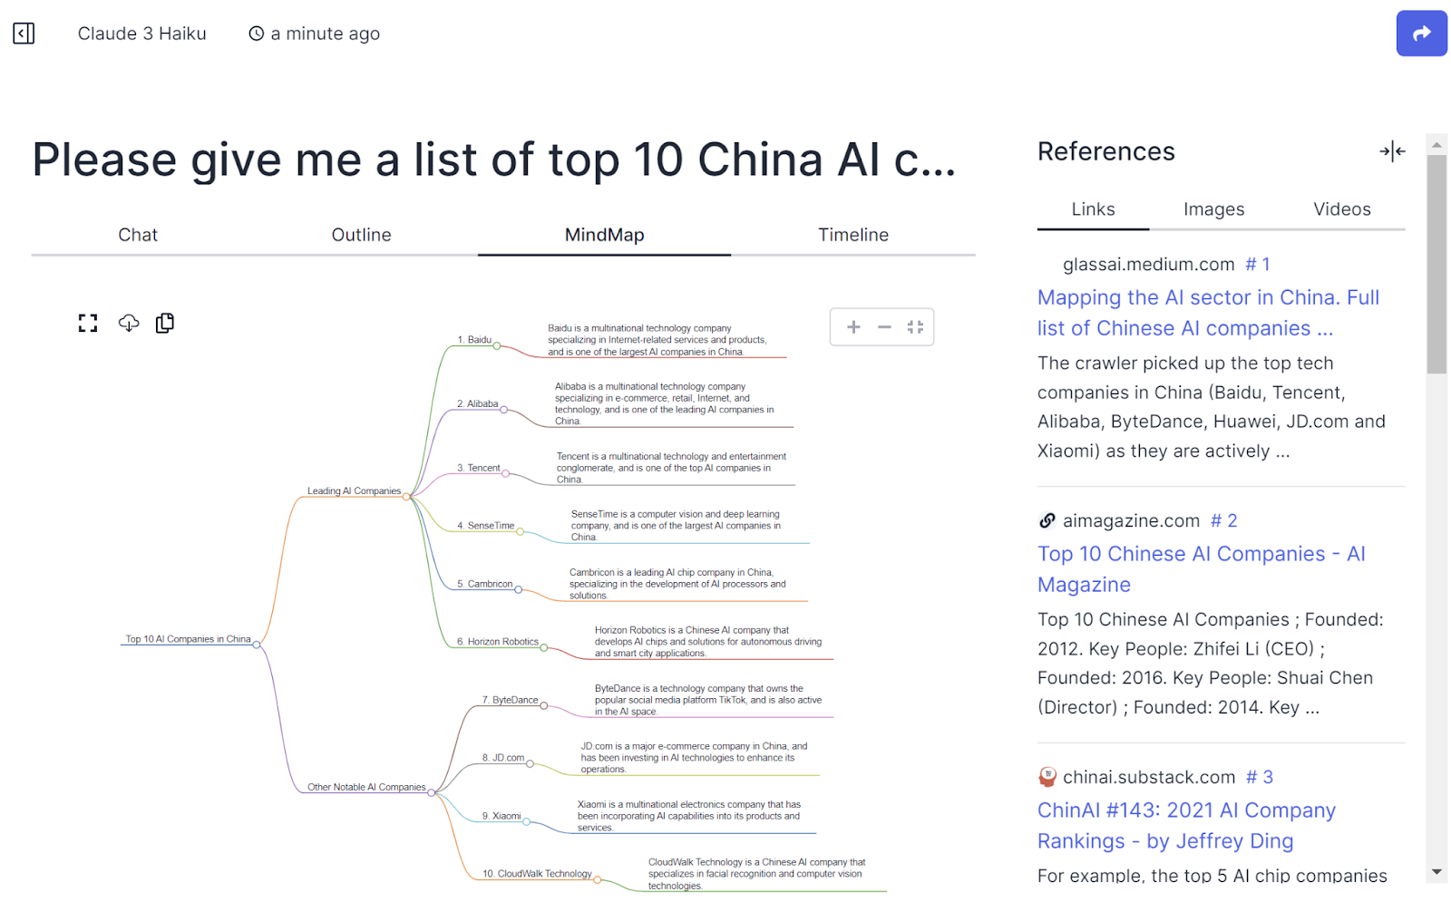Screen dimensions: 1451x902
Task: Toggle the '6. Horizon Robotics' node circle
Action: (544, 647)
